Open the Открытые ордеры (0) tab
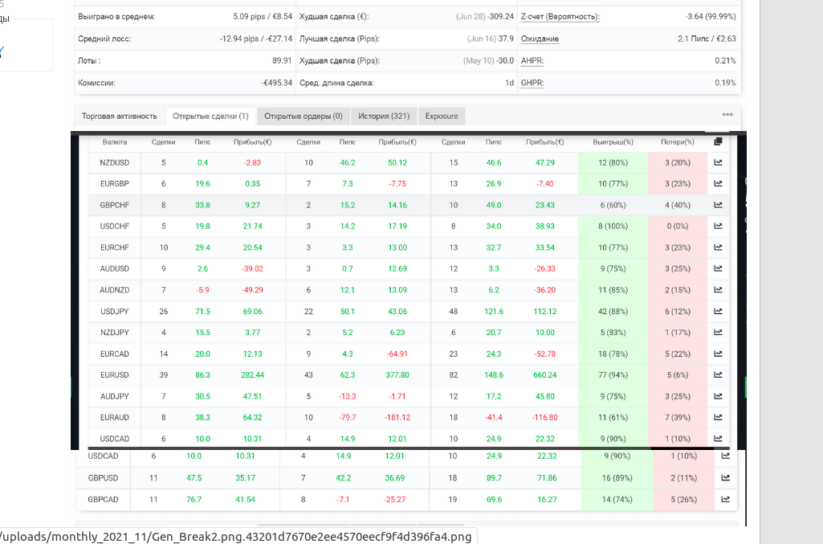823x544 pixels. tap(304, 116)
